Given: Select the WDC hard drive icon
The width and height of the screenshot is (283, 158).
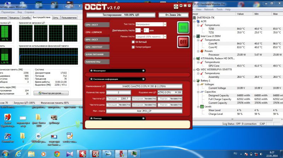Looking at the screenshot, I should pos(198,69).
